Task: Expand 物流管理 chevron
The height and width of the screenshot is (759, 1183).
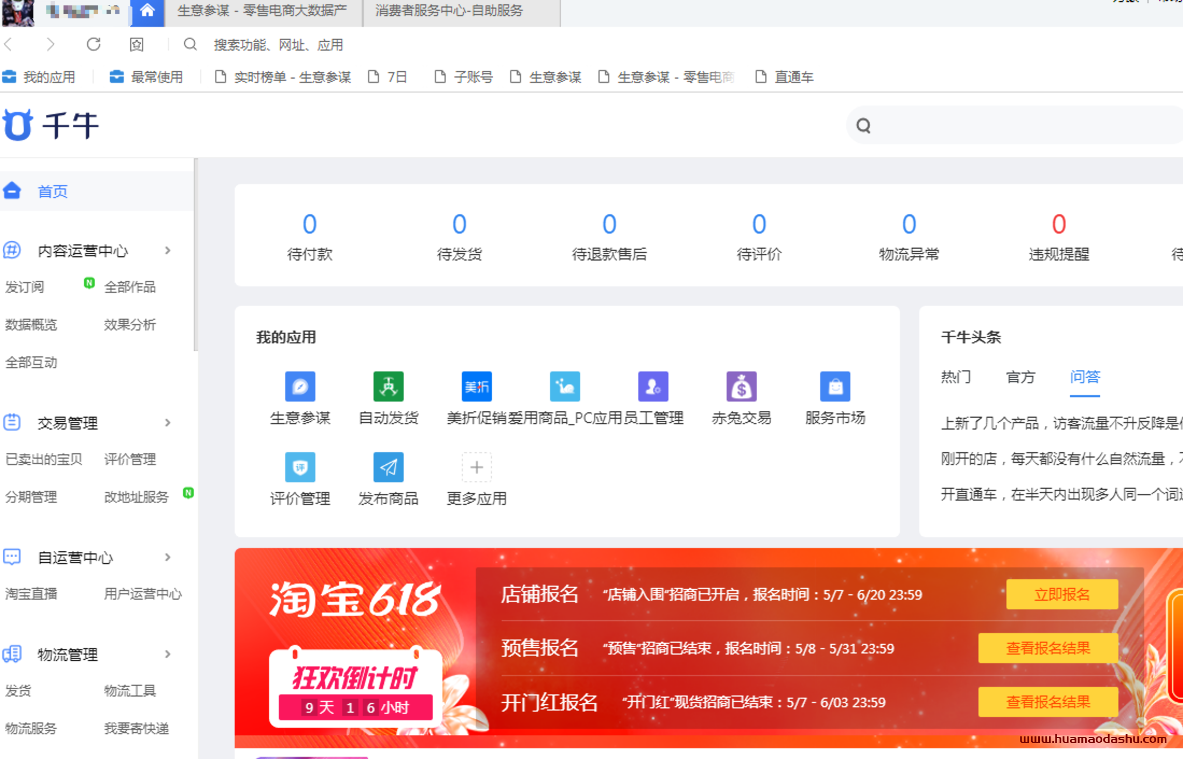Action: pos(168,654)
